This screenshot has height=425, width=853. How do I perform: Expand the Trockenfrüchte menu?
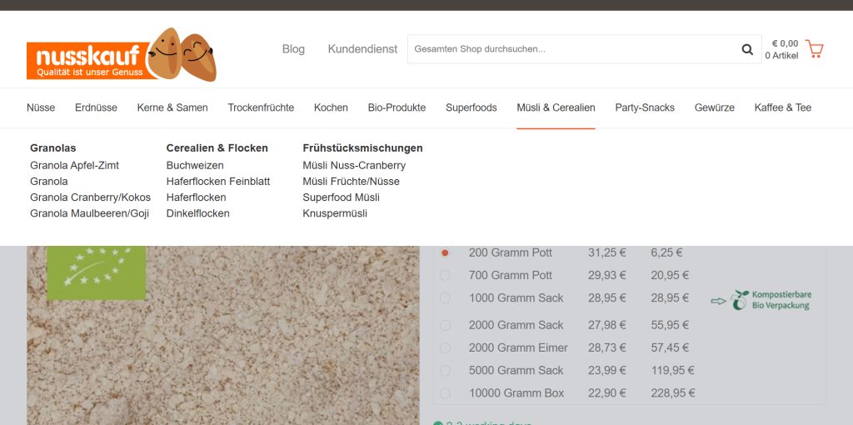point(261,107)
